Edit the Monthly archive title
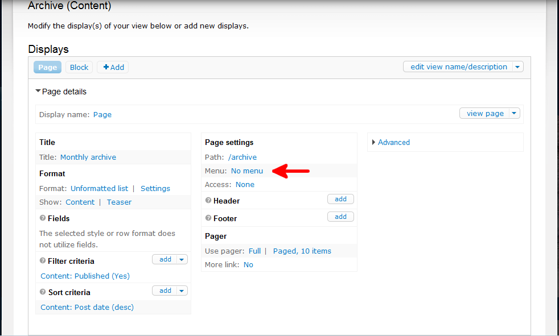This screenshot has width=559, height=336. [x=88, y=157]
